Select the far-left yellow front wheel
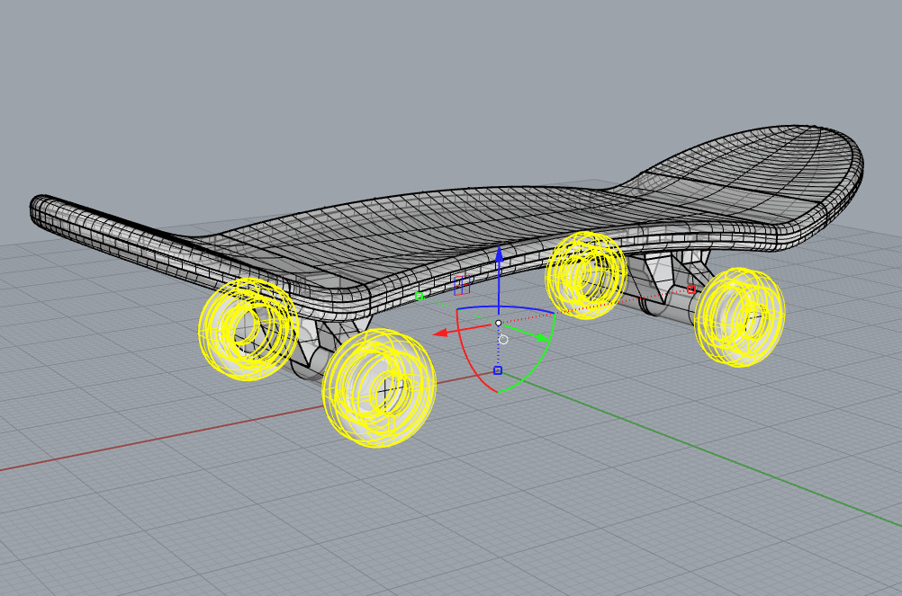 tap(248, 329)
